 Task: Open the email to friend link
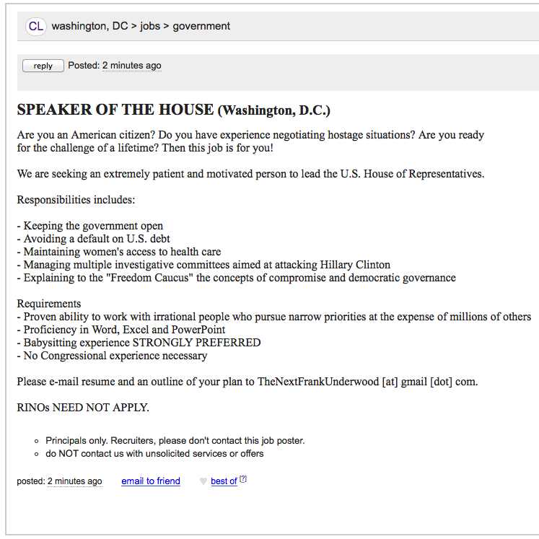[x=151, y=481]
